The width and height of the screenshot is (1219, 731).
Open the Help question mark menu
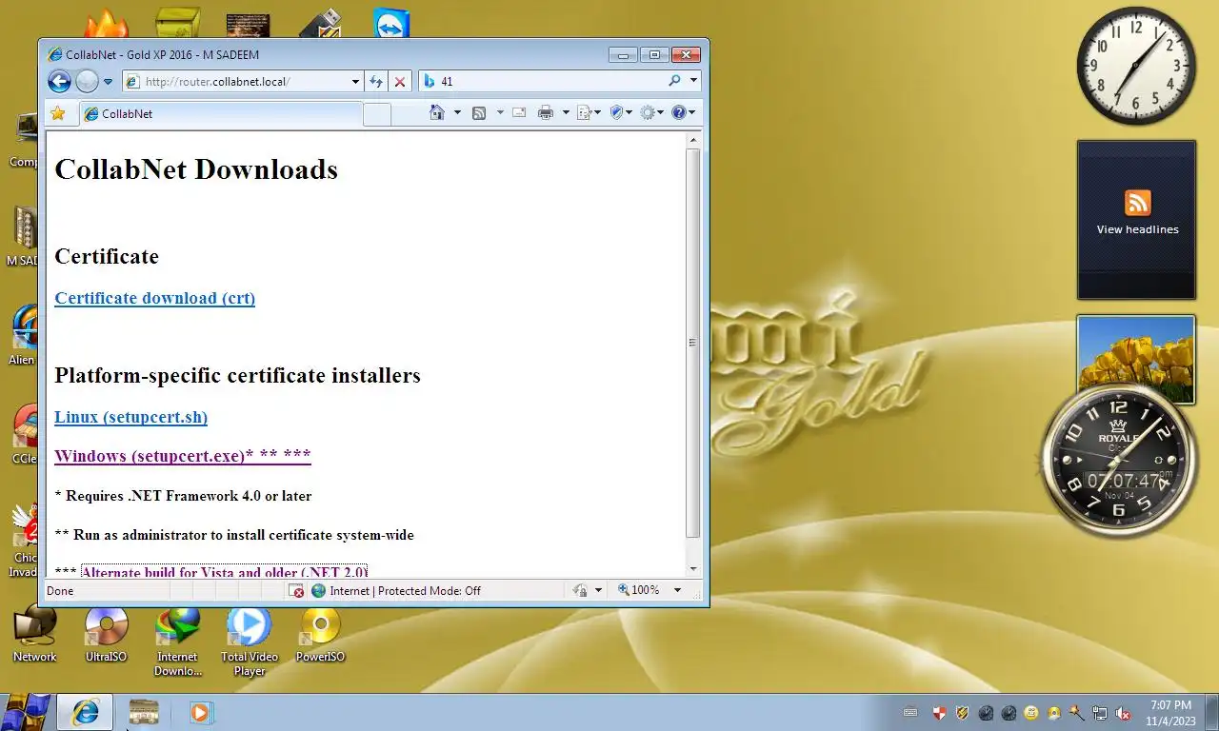pos(683,112)
